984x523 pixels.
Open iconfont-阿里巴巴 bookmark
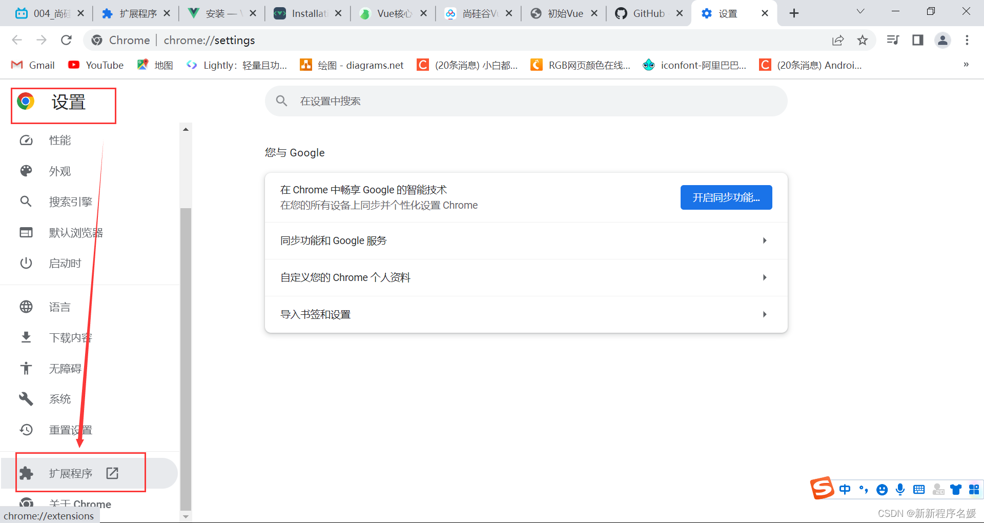(x=694, y=65)
